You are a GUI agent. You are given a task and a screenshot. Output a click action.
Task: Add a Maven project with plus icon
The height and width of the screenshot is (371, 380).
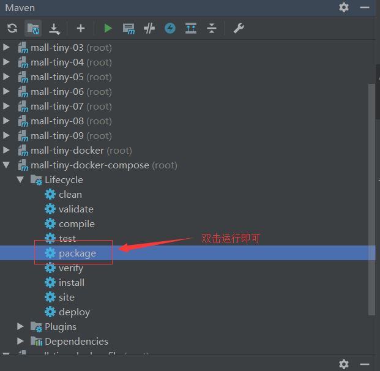pyautogui.click(x=81, y=28)
